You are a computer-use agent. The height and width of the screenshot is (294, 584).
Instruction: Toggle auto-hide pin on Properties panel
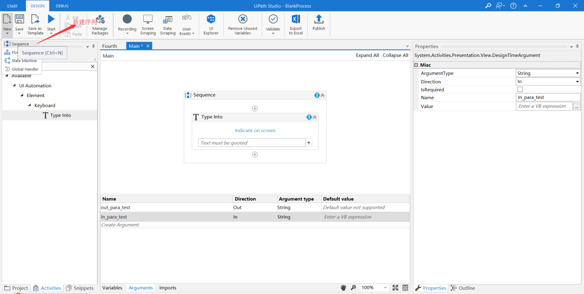point(578,46)
